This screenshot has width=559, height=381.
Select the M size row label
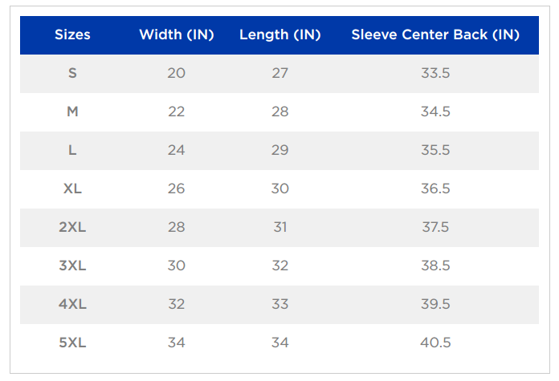72,111
